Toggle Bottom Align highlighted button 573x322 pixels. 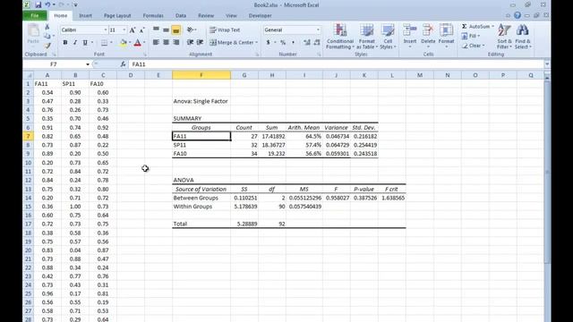coord(176,30)
